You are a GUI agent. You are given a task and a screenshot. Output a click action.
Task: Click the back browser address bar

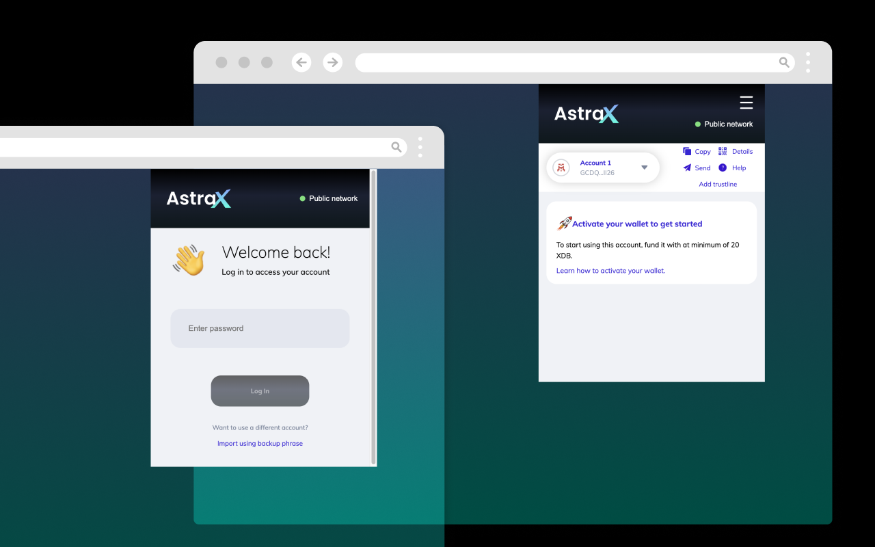[x=575, y=62]
